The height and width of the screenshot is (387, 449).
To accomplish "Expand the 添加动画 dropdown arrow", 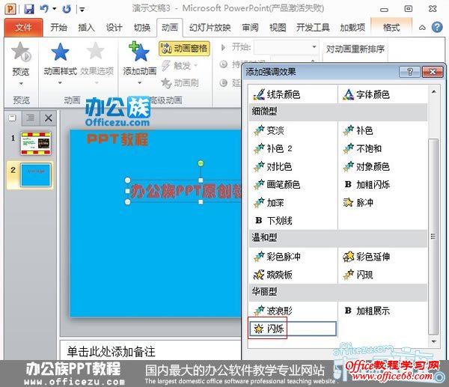I will [139, 83].
